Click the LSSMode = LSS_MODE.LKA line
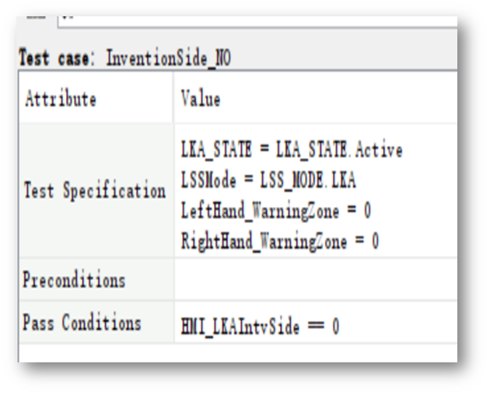This screenshot has width=490, height=395. pos(268,180)
